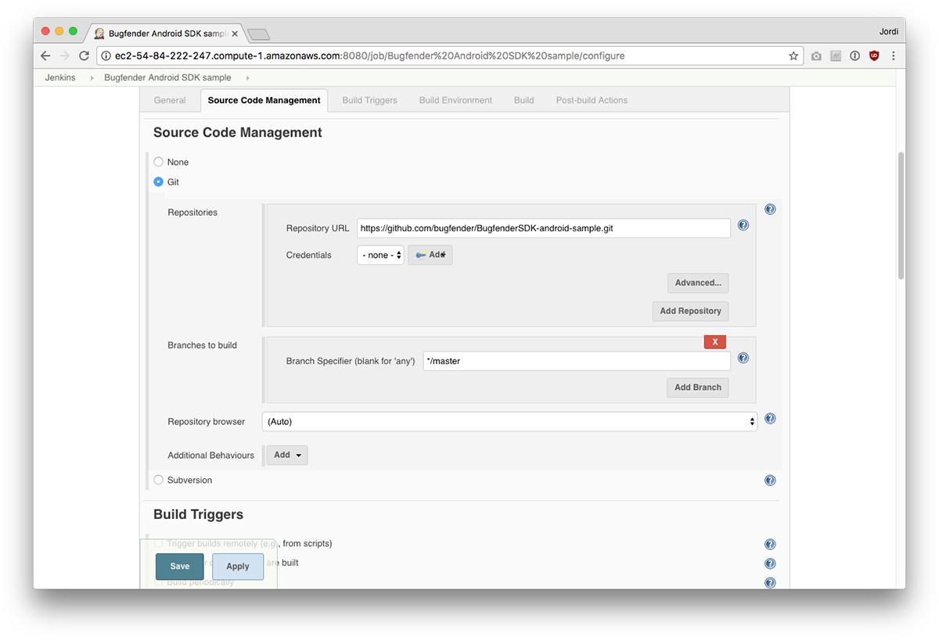939x640 pixels.
Task: Open help icon for the second build trigger
Action: (770, 563)
